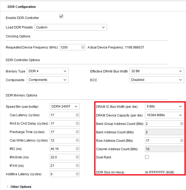Clear the Cas Latency value
Image resolution: width=186 pixels, height=190 pixels.
tap(77, 115)
